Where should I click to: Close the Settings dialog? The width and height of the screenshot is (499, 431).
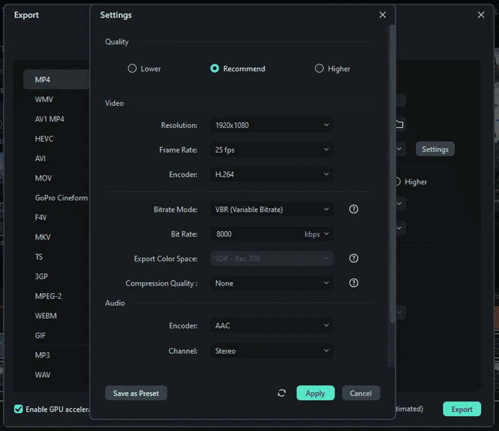click(382, 15)
